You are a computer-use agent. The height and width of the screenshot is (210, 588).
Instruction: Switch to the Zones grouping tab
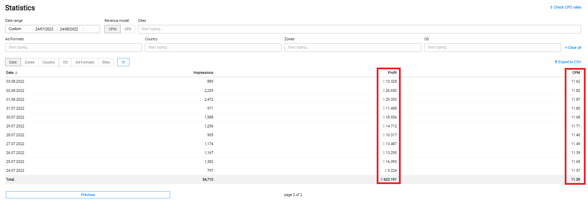tap(29, 62)
